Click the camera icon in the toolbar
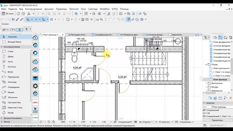The image size is (233, 131). [x=121, y=14]
